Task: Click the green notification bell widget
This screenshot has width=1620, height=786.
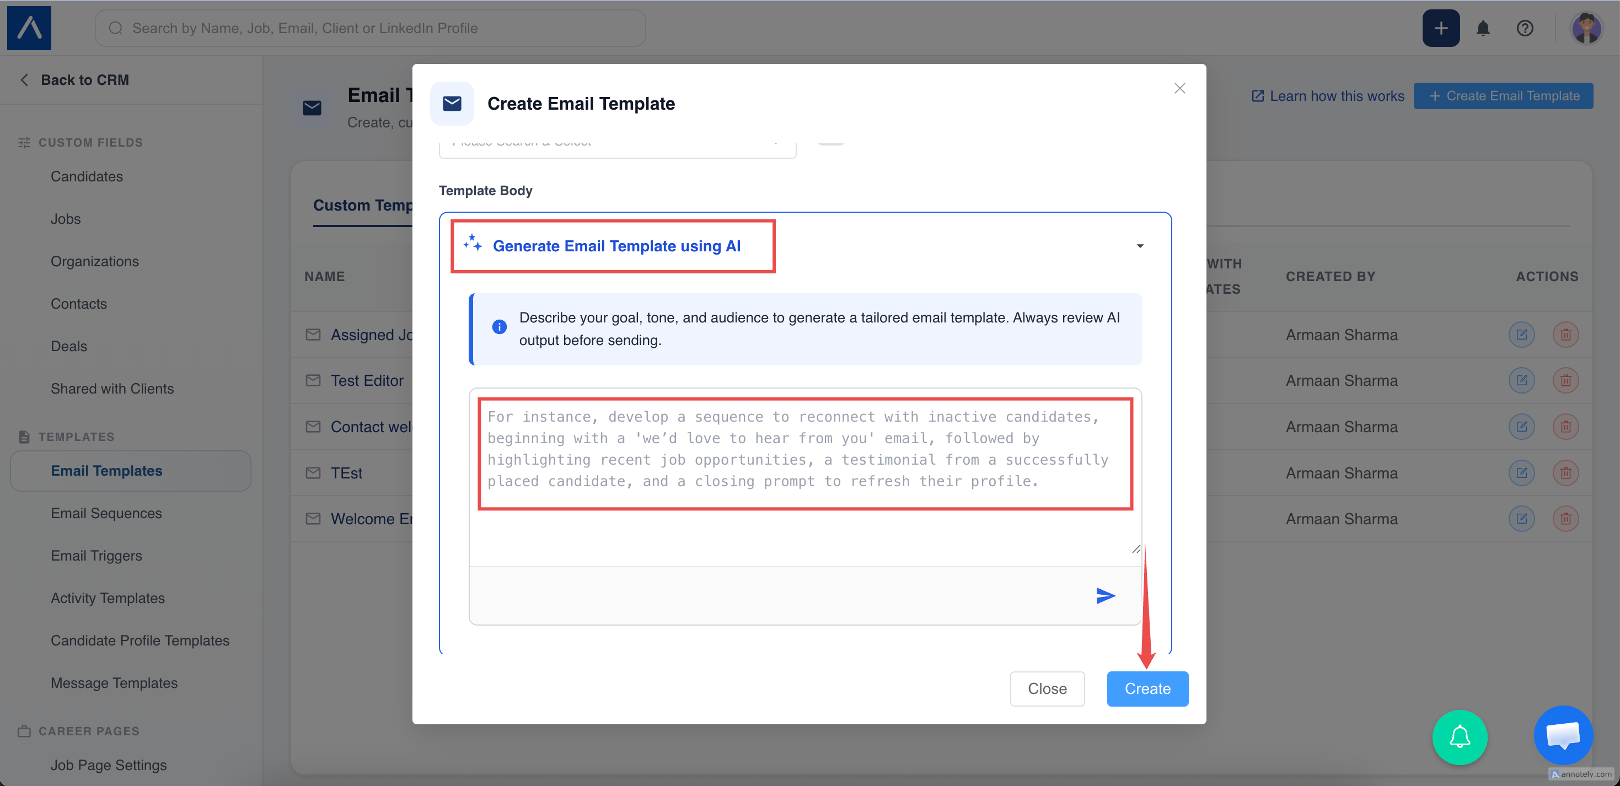Action: click(x=1460, y=737)
